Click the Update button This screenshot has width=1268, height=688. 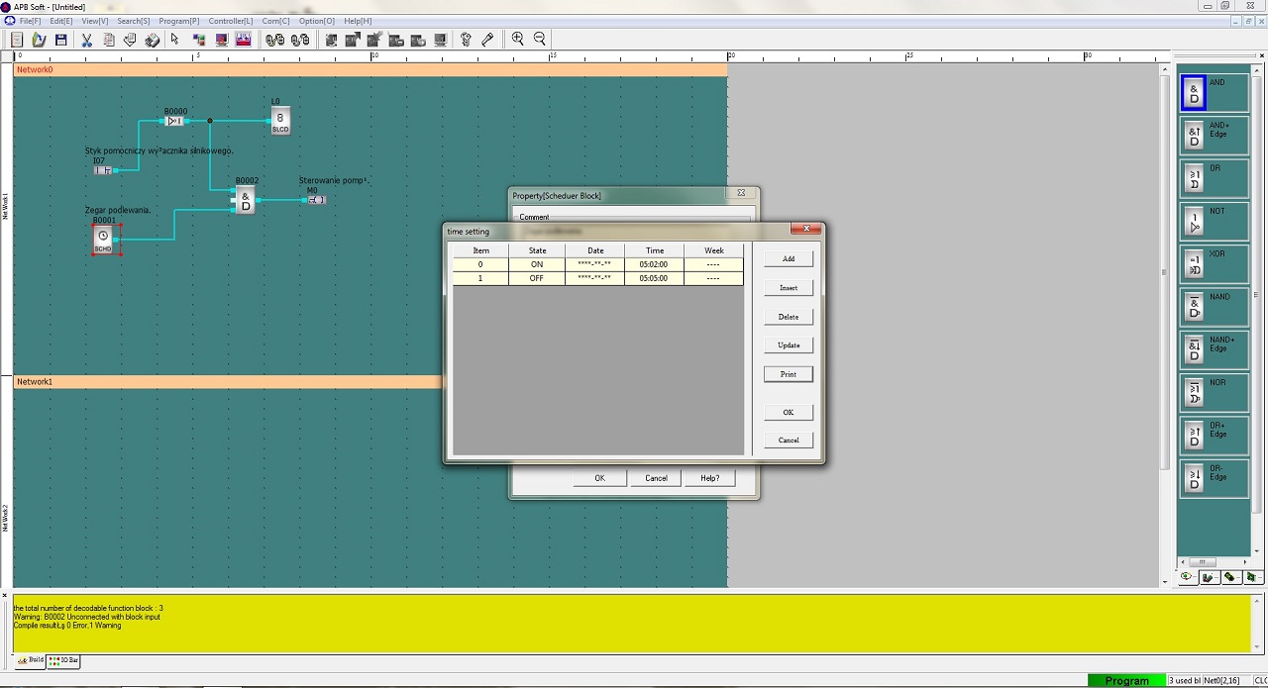[789, 345]
